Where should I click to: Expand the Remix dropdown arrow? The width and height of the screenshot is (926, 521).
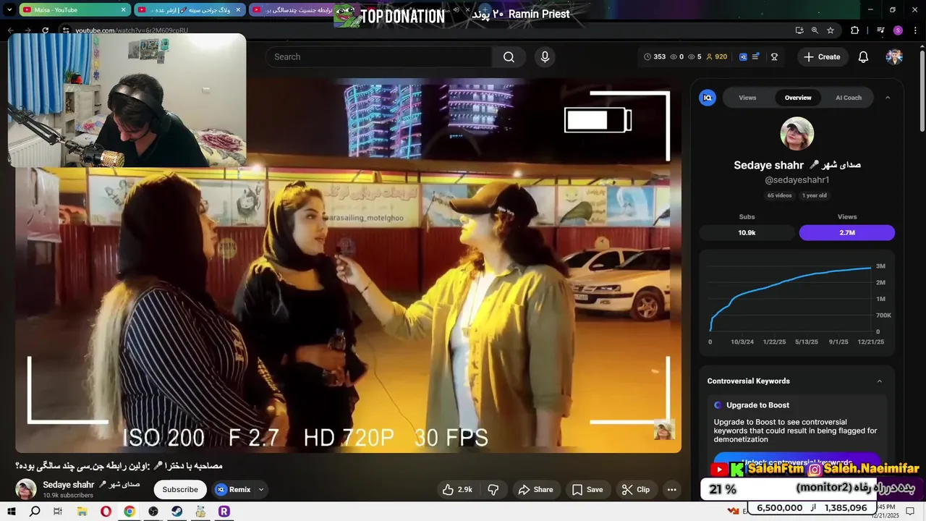(x=261, y=490)
